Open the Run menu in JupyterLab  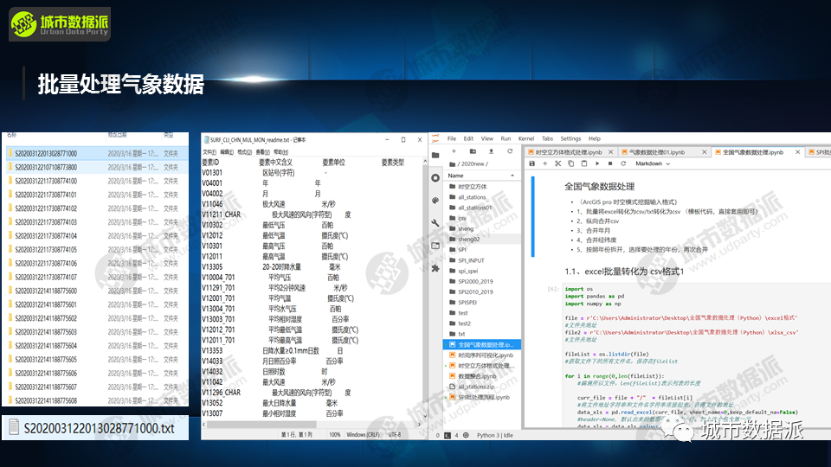pyautogui.click(x=506, y=138)
